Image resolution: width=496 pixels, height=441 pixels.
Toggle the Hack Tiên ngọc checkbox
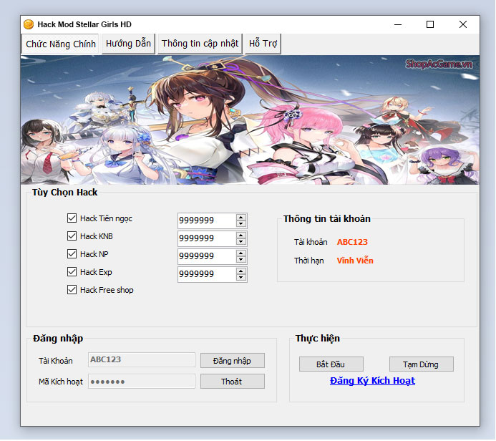72,218
